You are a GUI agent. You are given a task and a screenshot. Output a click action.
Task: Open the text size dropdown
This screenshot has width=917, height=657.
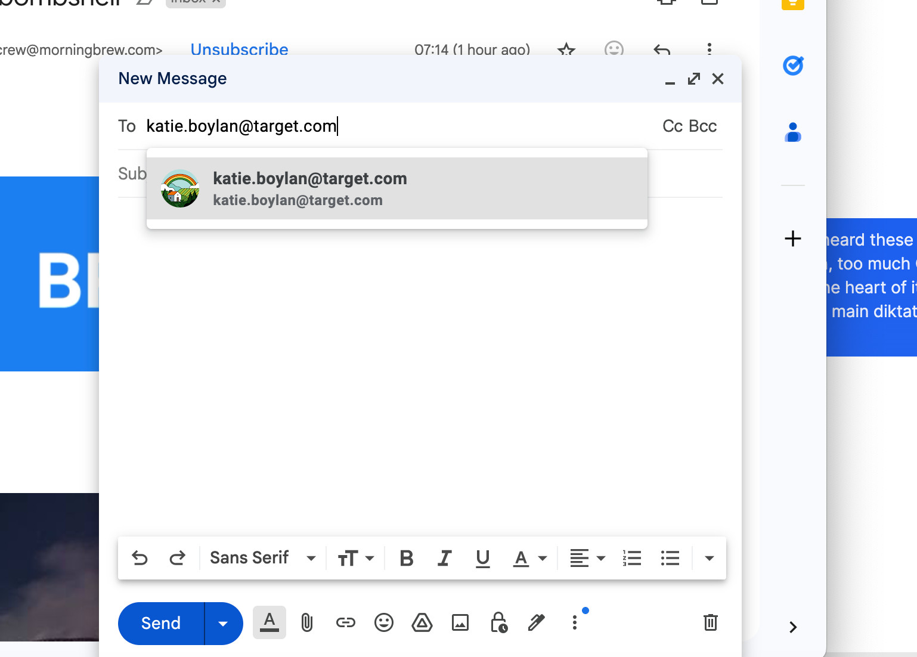click(x=356, y=558)
